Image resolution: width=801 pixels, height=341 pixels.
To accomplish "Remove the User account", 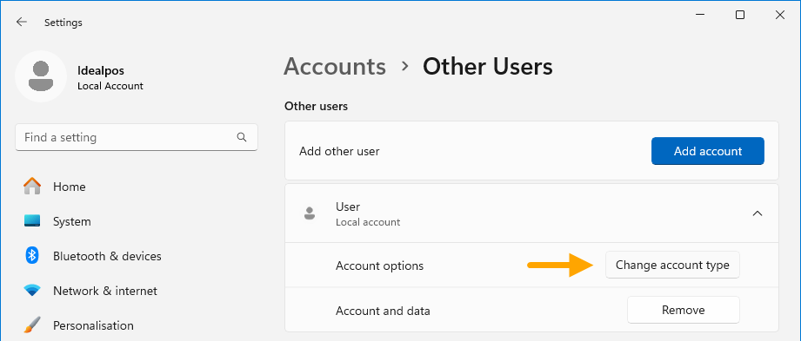I will [683, 310].
